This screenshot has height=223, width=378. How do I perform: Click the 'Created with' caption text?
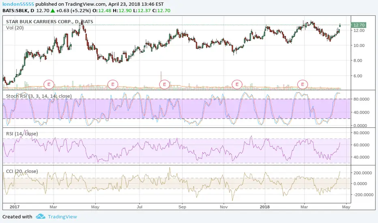tap(17, 217)
